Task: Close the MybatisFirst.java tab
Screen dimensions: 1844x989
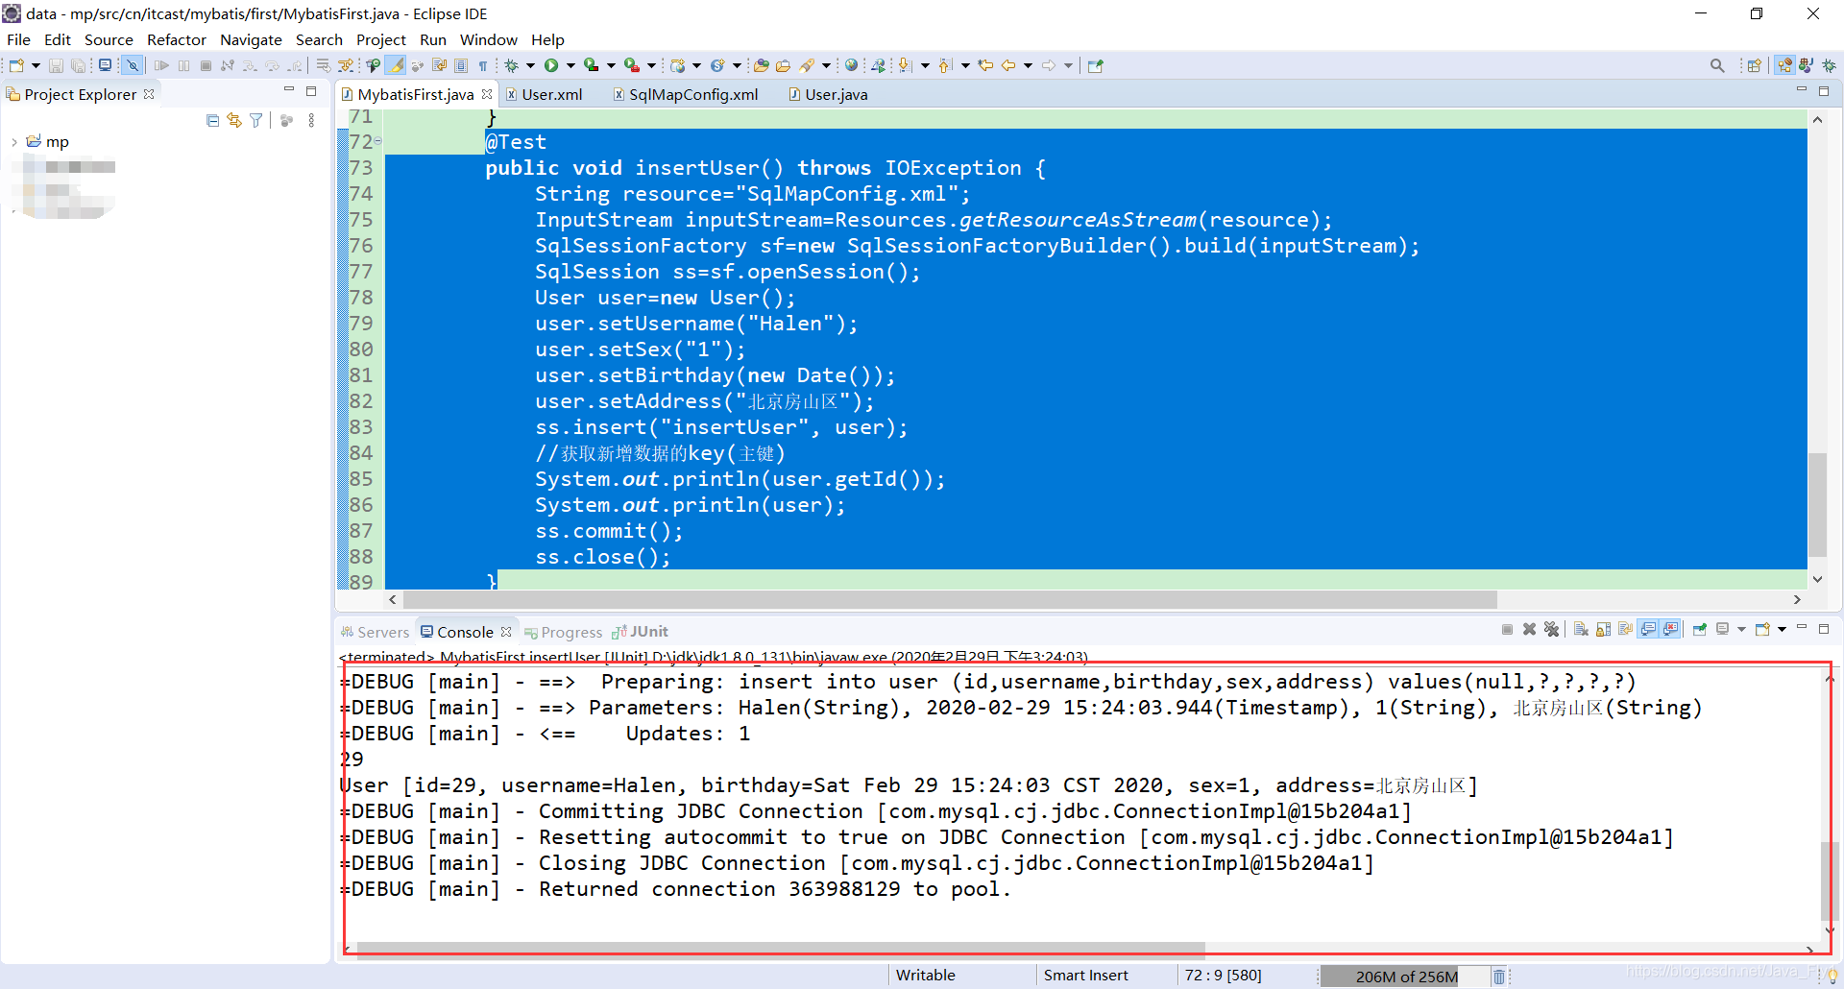Action: click(x=487, y=94)
